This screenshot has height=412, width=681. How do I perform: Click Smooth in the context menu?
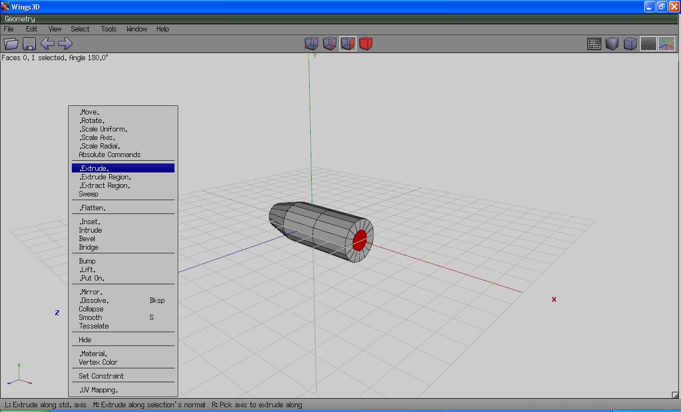90,317
